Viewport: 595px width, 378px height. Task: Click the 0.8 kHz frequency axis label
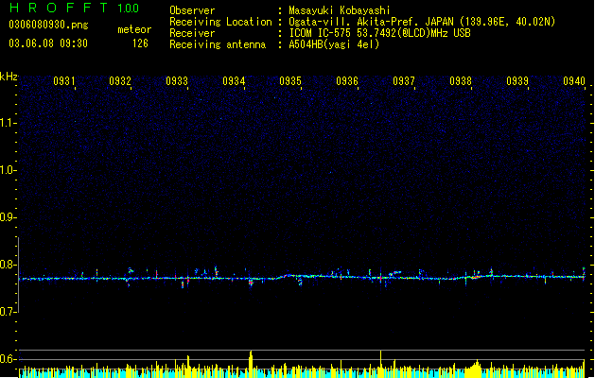(x=8, y=265)
